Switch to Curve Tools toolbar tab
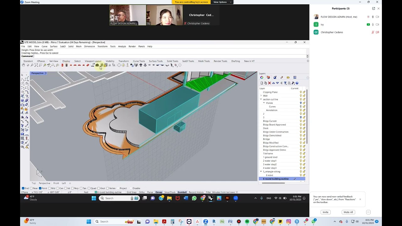 [139, 61]
